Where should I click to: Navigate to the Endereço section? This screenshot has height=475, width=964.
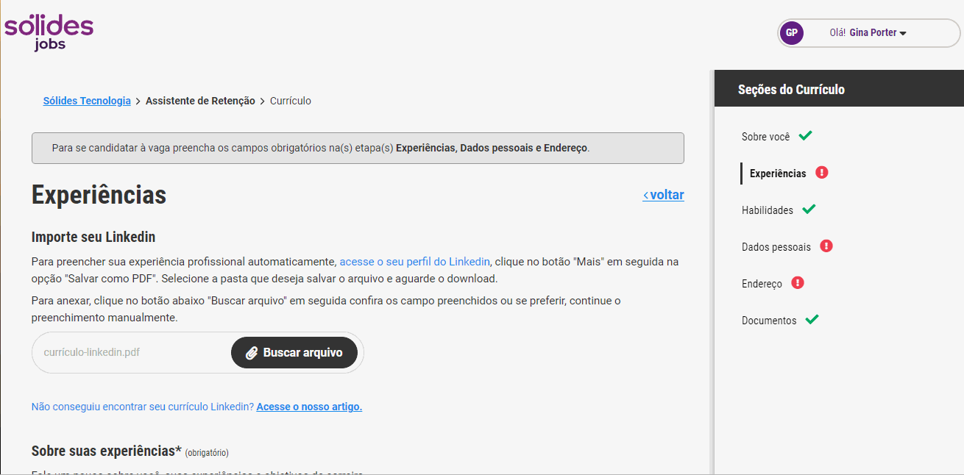[762, 284]
